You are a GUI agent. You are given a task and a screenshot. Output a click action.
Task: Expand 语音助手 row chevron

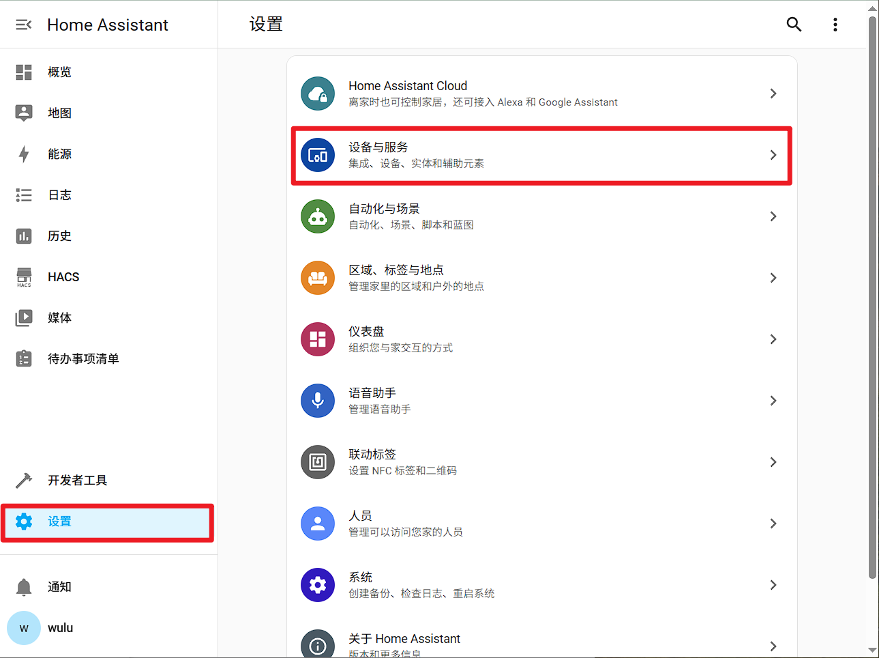click(773, 401)
